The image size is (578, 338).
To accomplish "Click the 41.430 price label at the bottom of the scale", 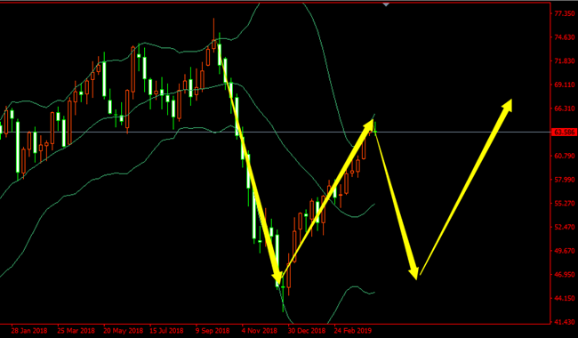I will (x=565, y=322).
